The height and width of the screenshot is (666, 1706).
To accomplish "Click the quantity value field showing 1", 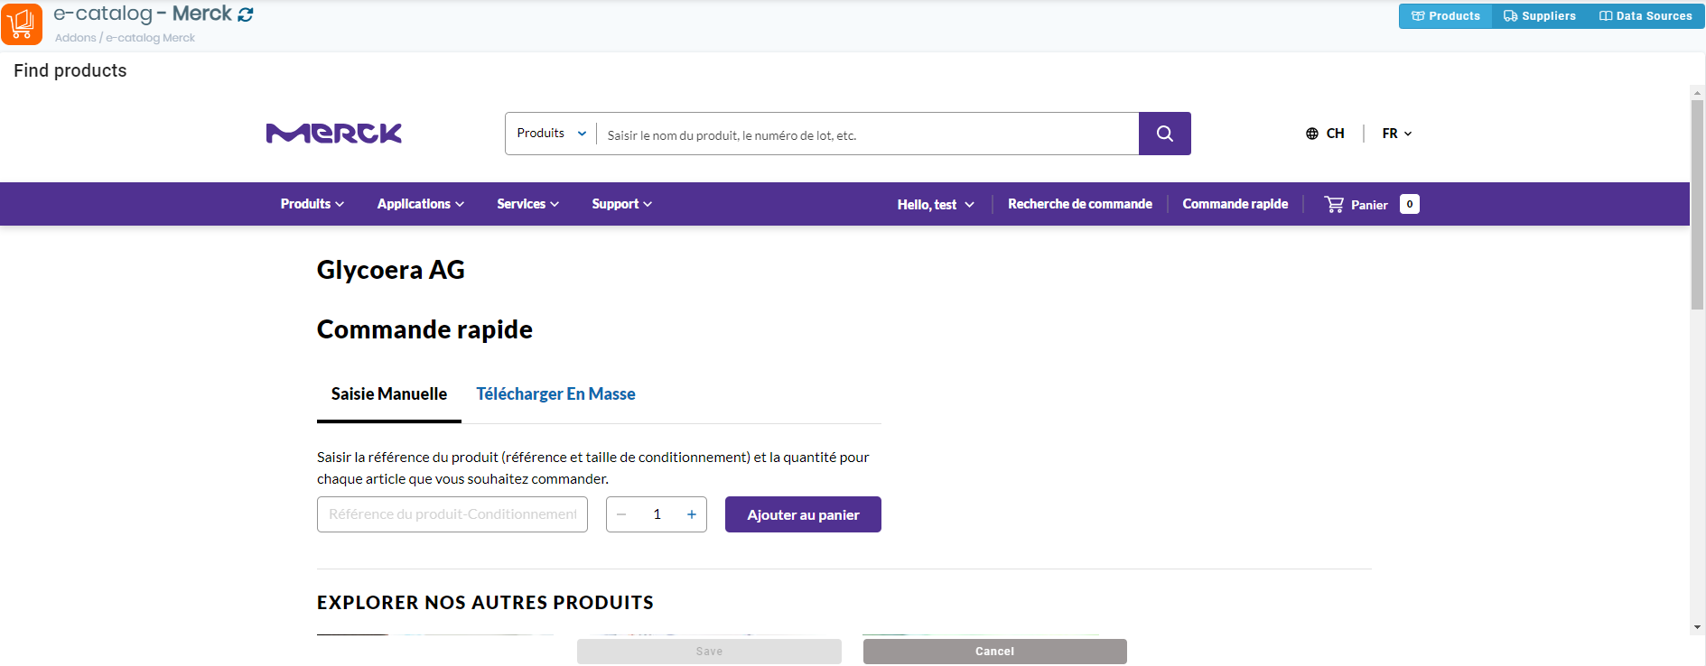I will click(657, 514).
